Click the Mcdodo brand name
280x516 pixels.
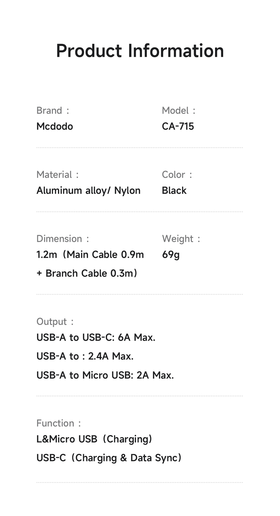point(55,126)
